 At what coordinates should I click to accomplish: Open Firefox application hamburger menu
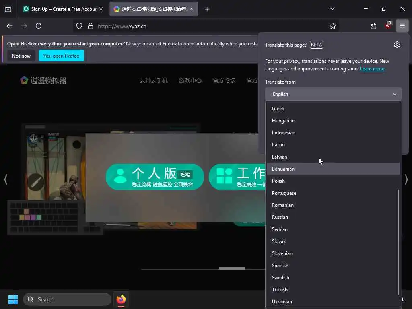402,26
